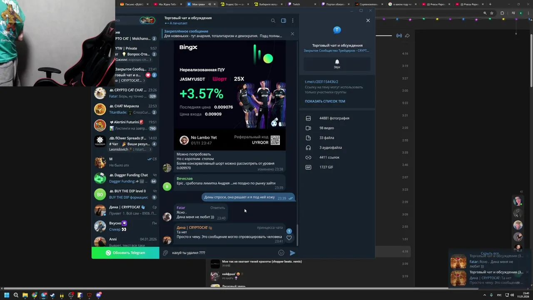The width and height of the screenshot is (533, 300).
Task: Open the emoji picker
Action: point(281,253)
